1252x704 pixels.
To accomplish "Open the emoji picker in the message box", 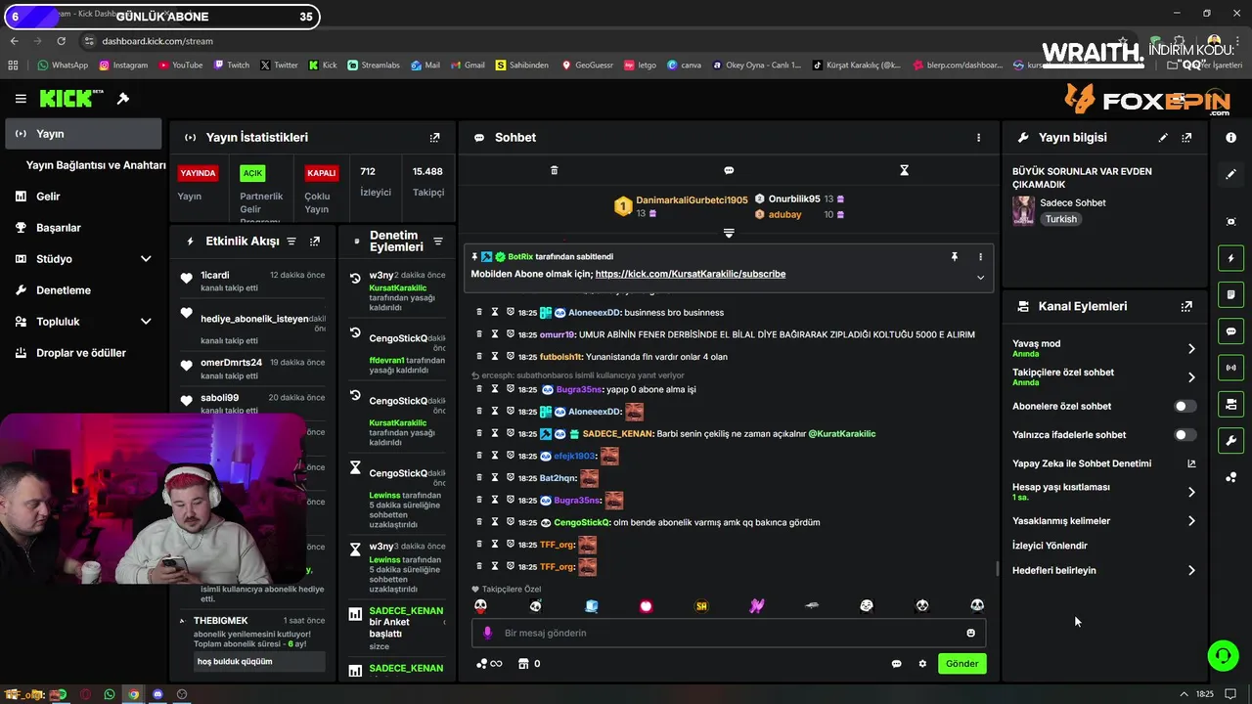I will 970,633.
